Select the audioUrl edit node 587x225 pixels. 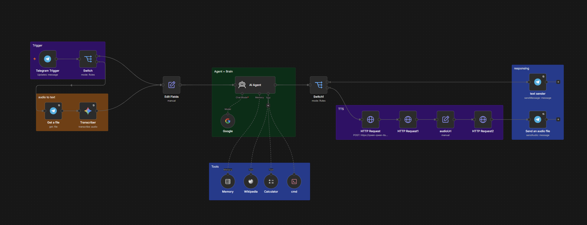[445, 119]
